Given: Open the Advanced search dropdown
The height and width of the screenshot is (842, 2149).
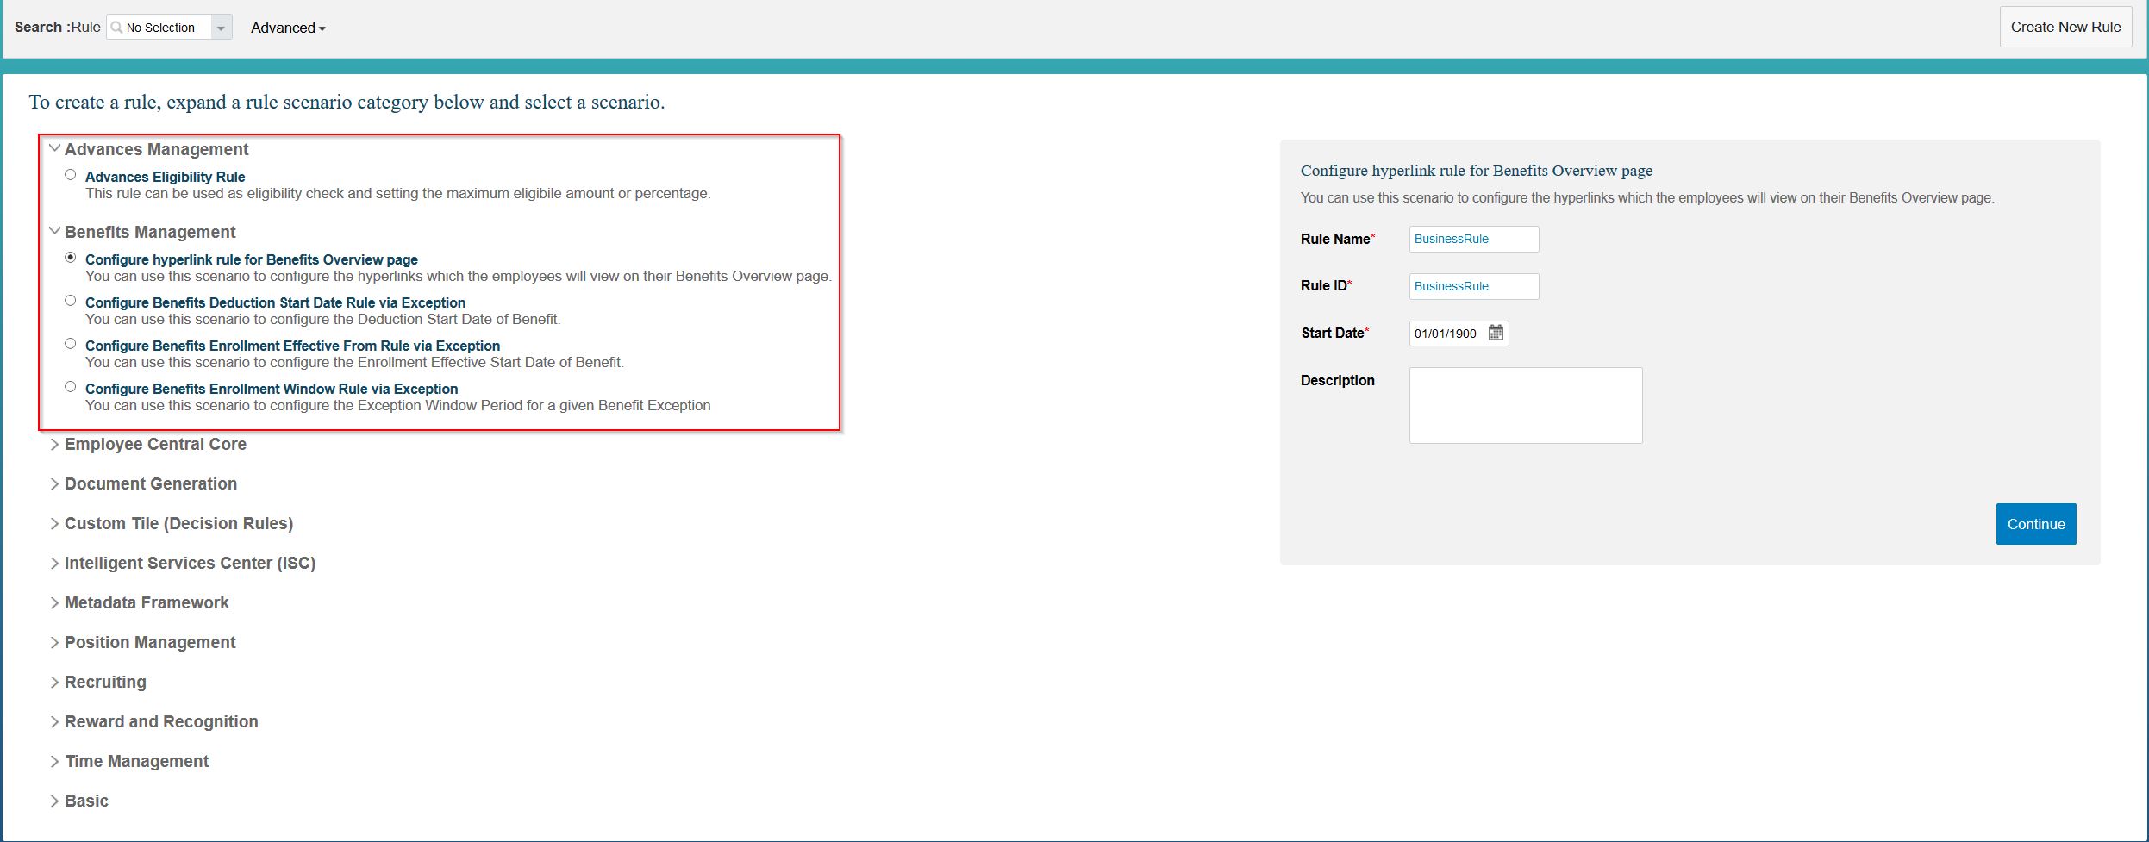Looking at the screenshot, I should pyautogui.click(x=288, y=28).
